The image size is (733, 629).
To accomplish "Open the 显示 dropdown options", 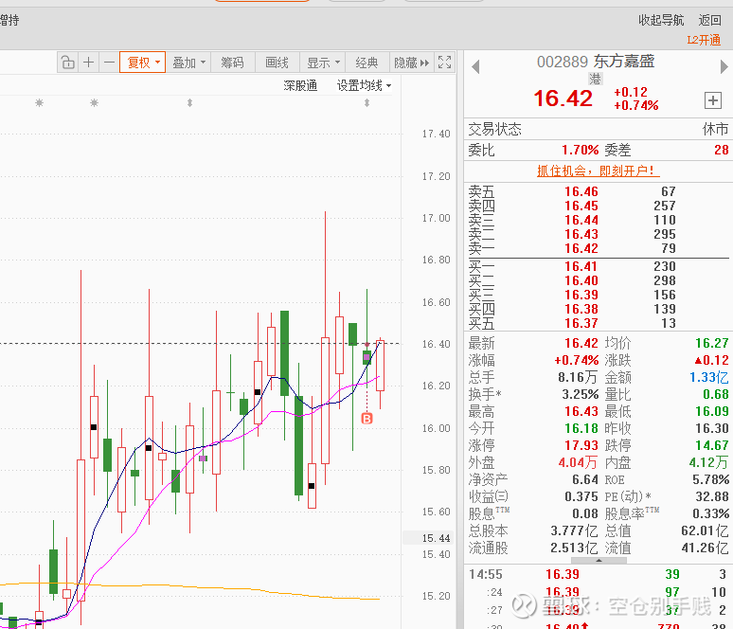I will [323, 63].
